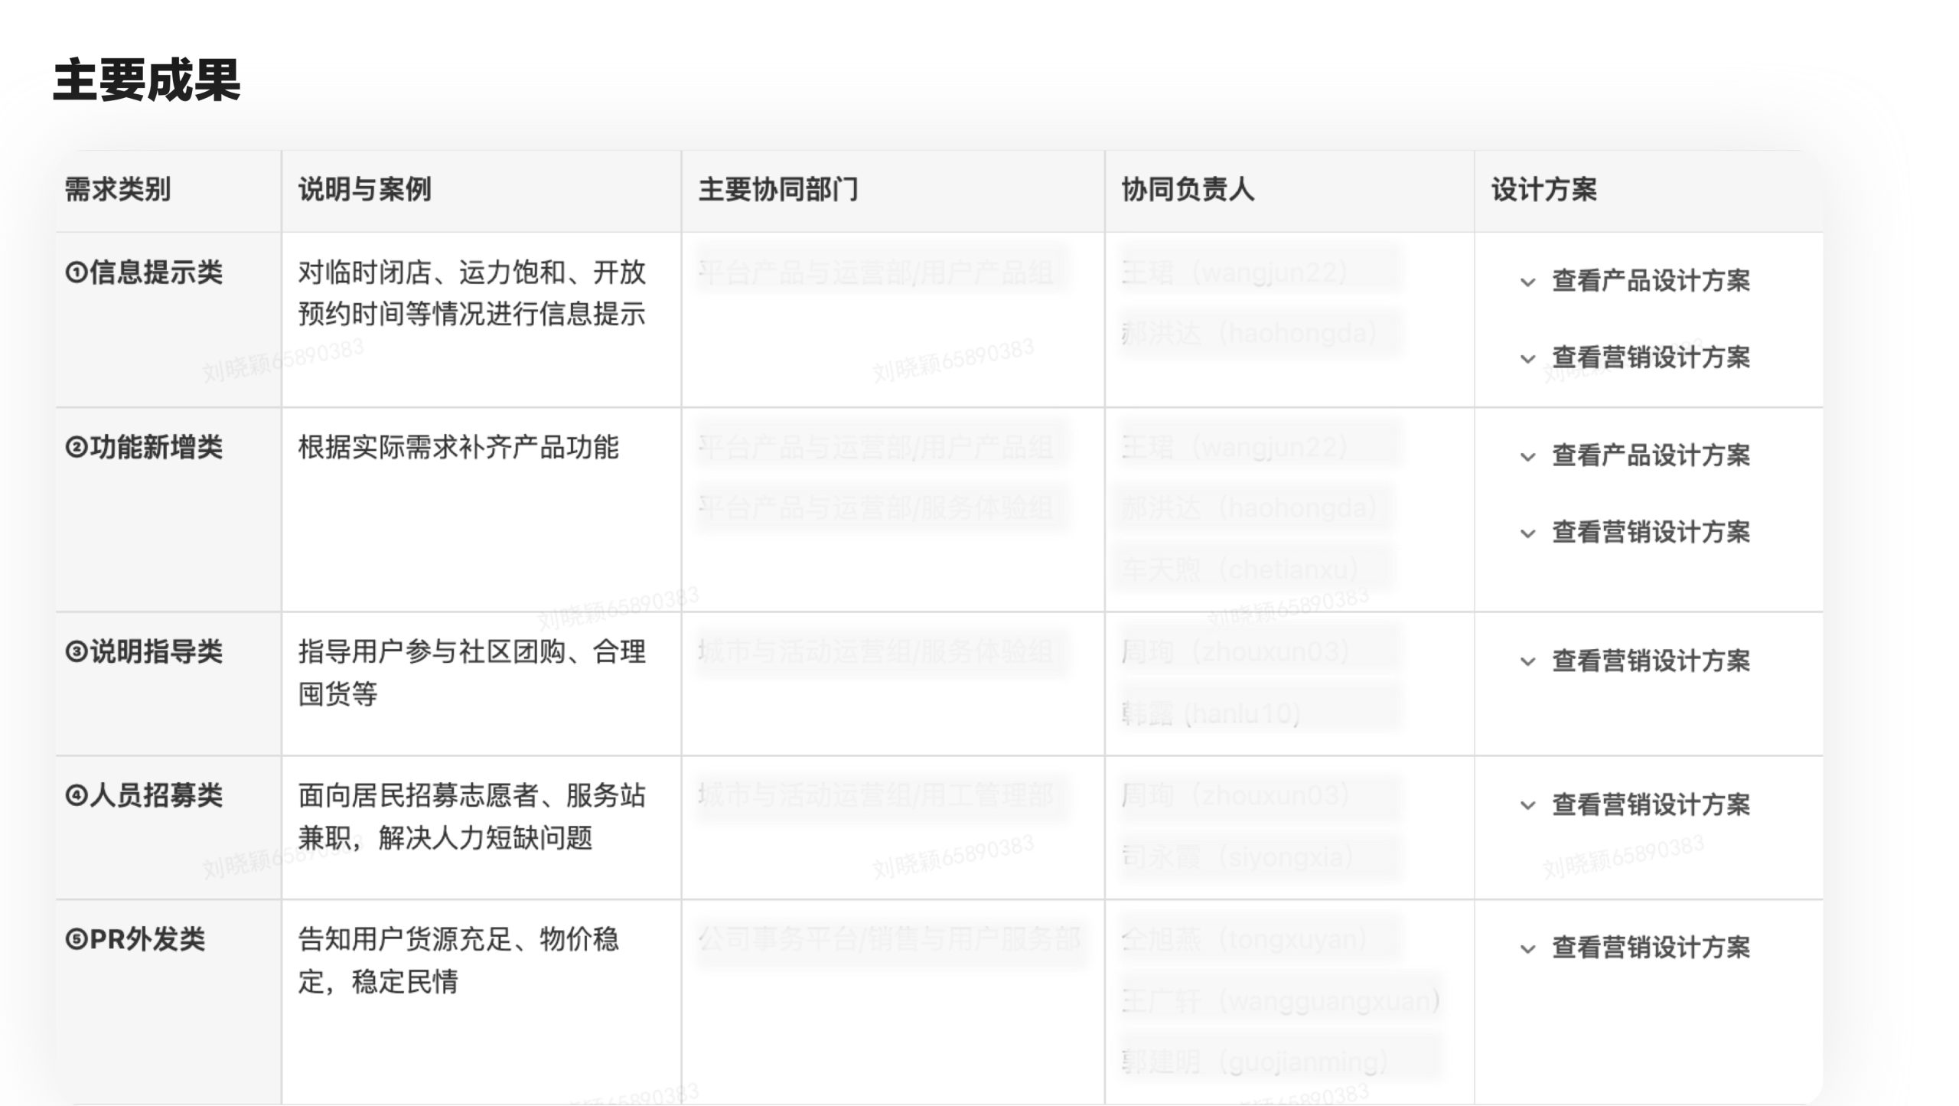Expand 查看营销设计方案 in the 功能新增类 row
Image resolution: width=1959 pixels, height=1106 pixels.
tap(1635, 532)
